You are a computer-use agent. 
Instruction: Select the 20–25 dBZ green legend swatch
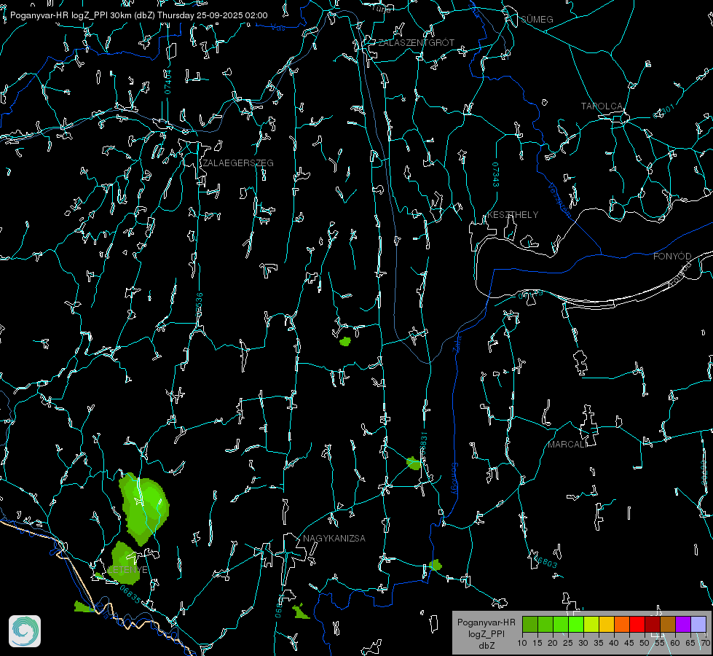point(561,624)
